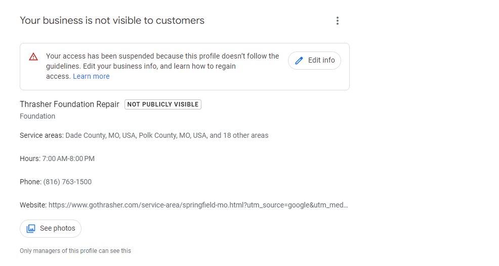Image resolution: width=499 pixels, height=266 pixels.
Task: Click the Edit info button
Action: (x=314, y=60)
